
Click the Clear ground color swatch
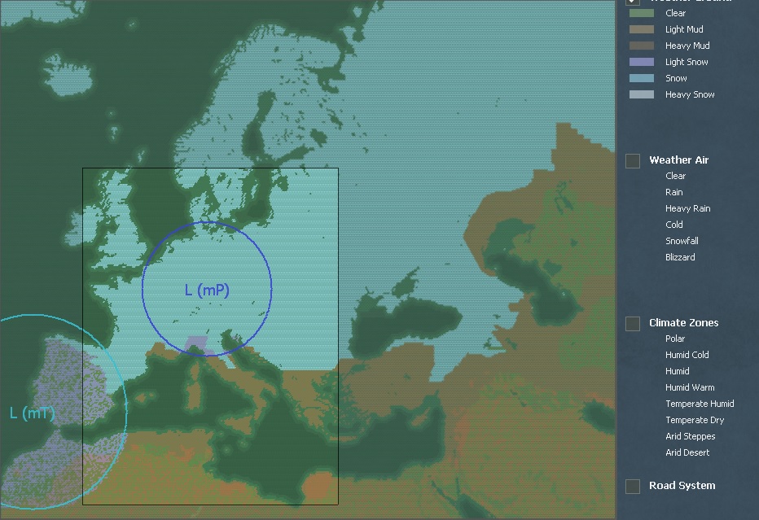coord(642,13)
